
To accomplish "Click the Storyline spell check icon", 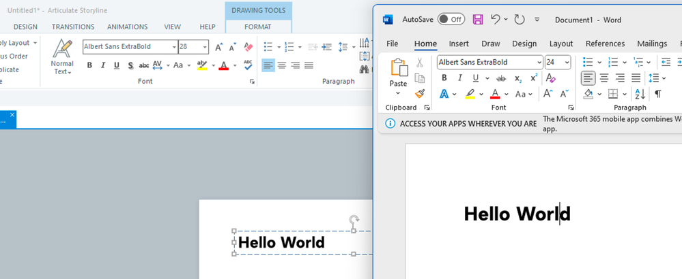I will tap(248, 65).
